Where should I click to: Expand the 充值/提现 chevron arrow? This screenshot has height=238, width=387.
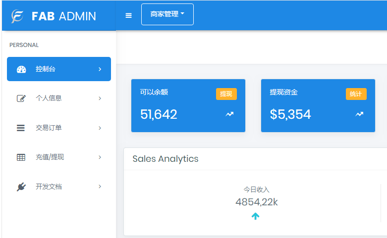pos(100,157)
